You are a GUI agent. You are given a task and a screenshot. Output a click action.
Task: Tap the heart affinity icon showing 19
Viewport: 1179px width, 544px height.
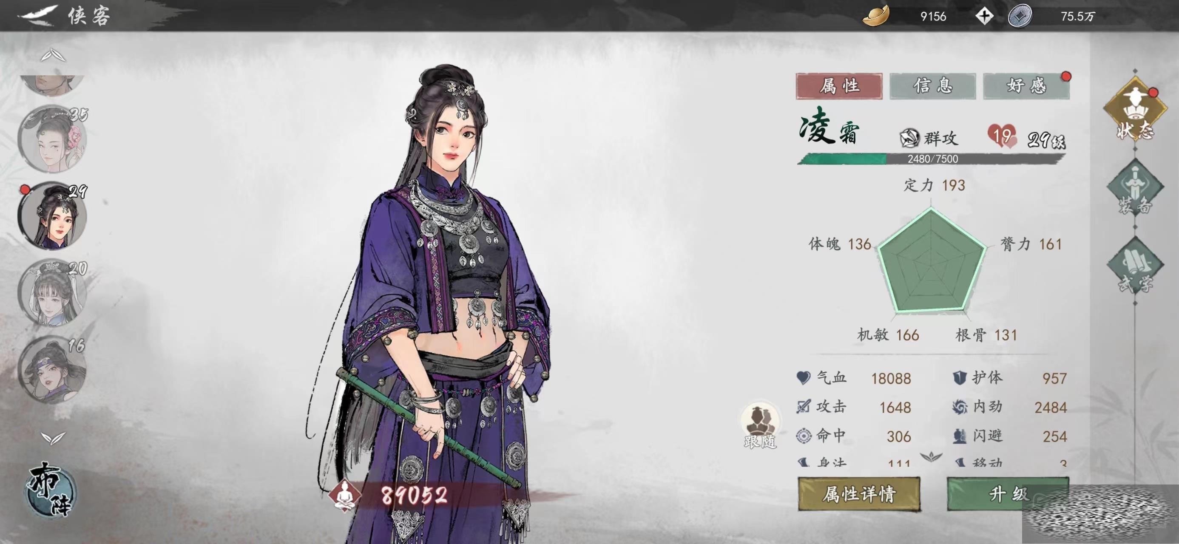point(1002,136)
